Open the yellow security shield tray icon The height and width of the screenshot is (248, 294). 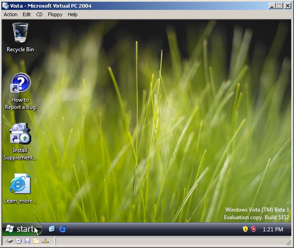pos(245,229)
